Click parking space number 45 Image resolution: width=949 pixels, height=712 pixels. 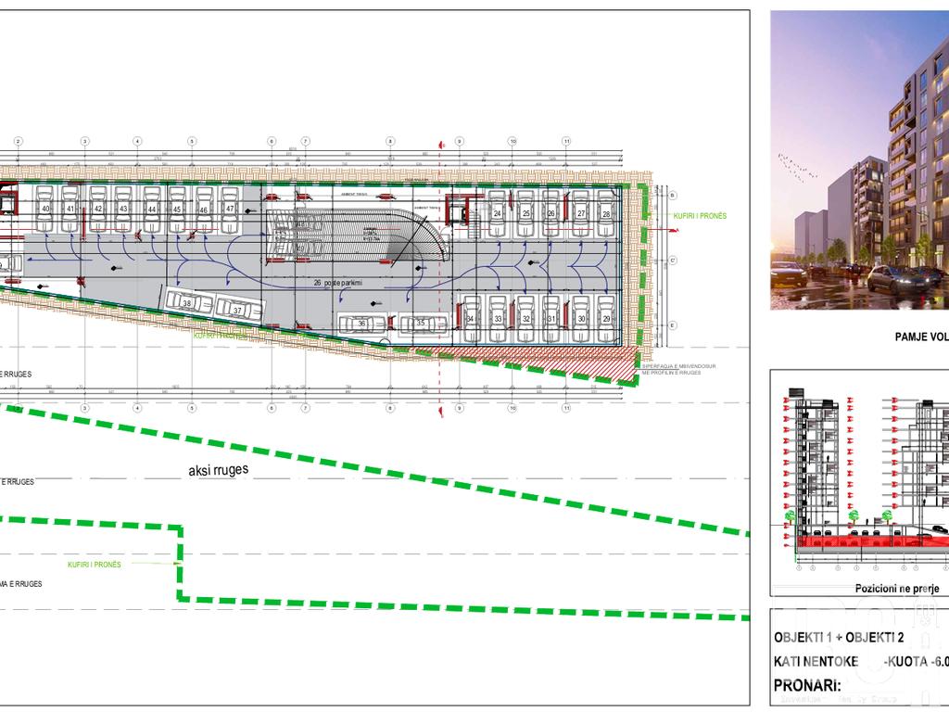[x=177, y=209]
